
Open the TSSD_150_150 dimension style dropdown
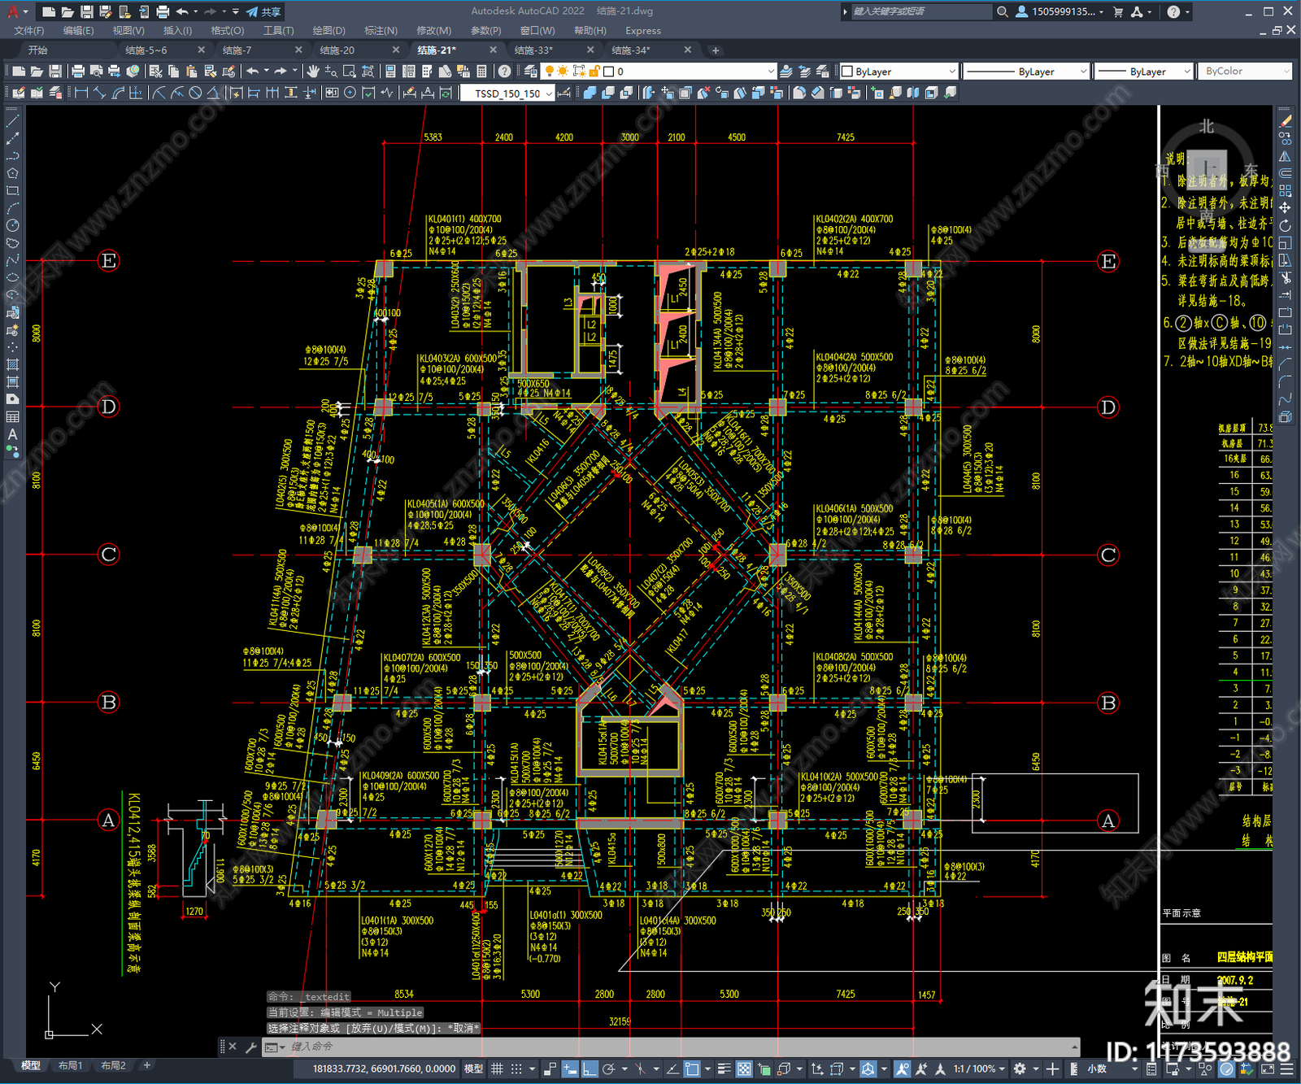[549, 94]
